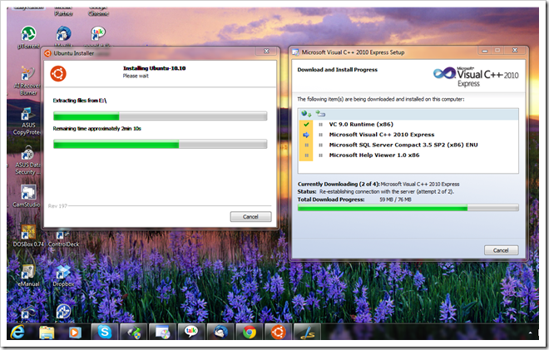Click the Ubuntu overall remaining time progress bar
This screenshot has width=549, height=350.
[x=160, y=144]
